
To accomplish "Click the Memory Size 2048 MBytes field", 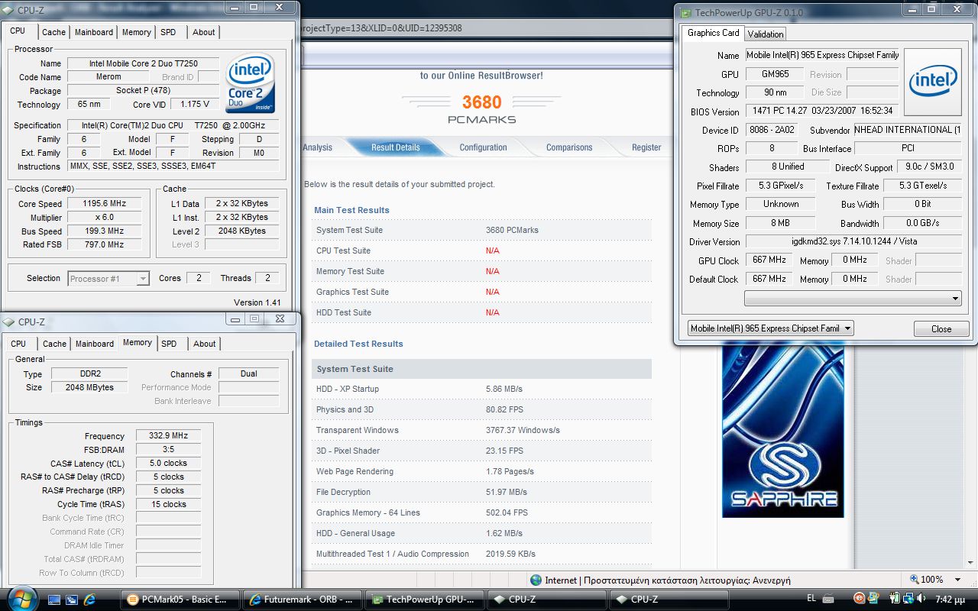I will pyautogui.click(x=90, y=387).
